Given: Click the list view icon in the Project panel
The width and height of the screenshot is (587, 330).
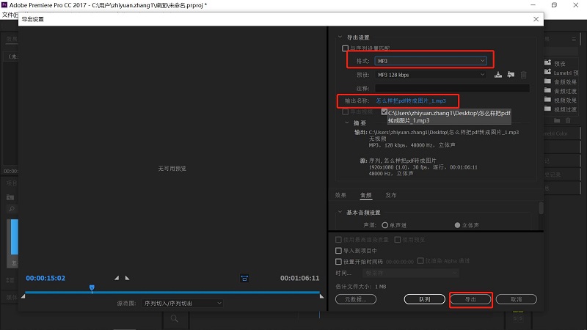Looking at the screenshot, I should 10,280.
